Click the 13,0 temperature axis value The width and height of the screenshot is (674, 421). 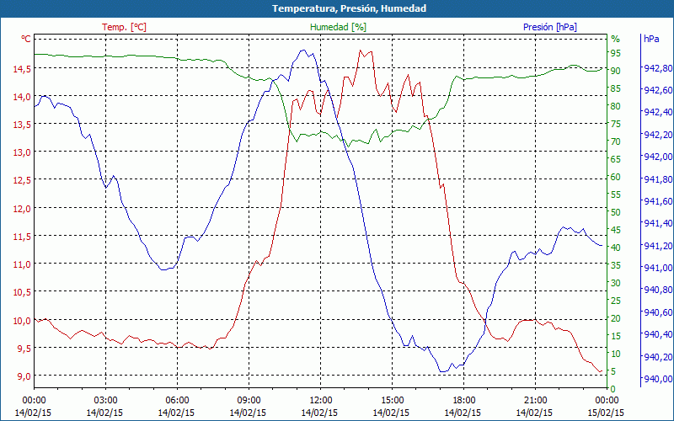[x=23, y=152]
